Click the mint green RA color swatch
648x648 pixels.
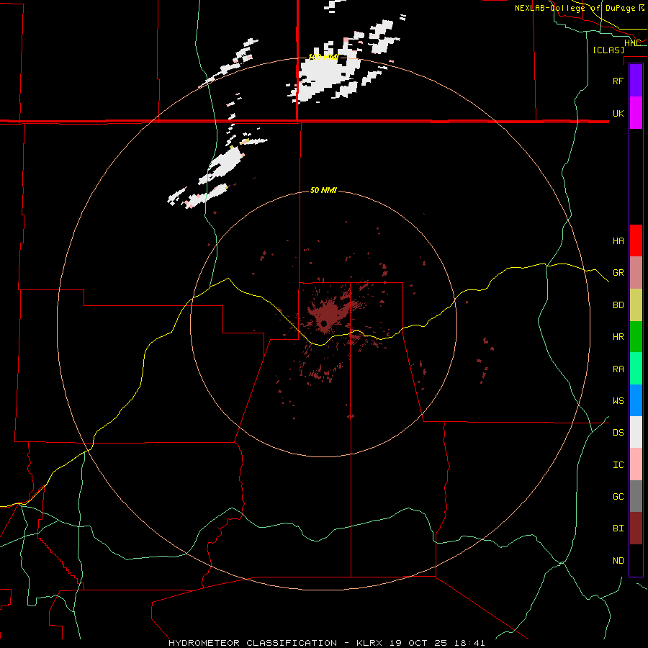coord(636,369)
